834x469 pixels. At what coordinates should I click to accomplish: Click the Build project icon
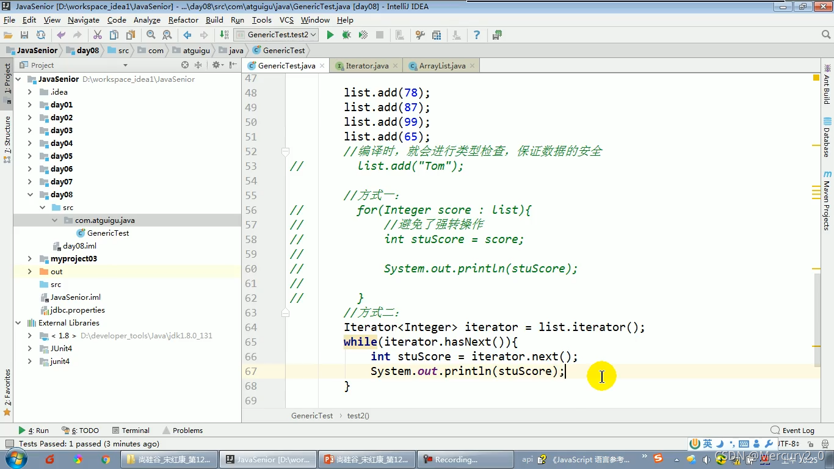224,35
